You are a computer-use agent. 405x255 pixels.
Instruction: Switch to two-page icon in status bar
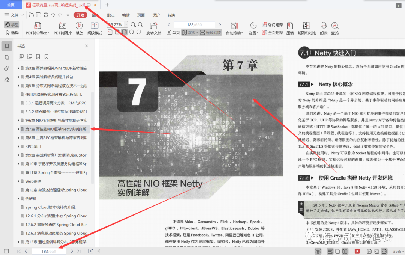(x=345, y=251)
